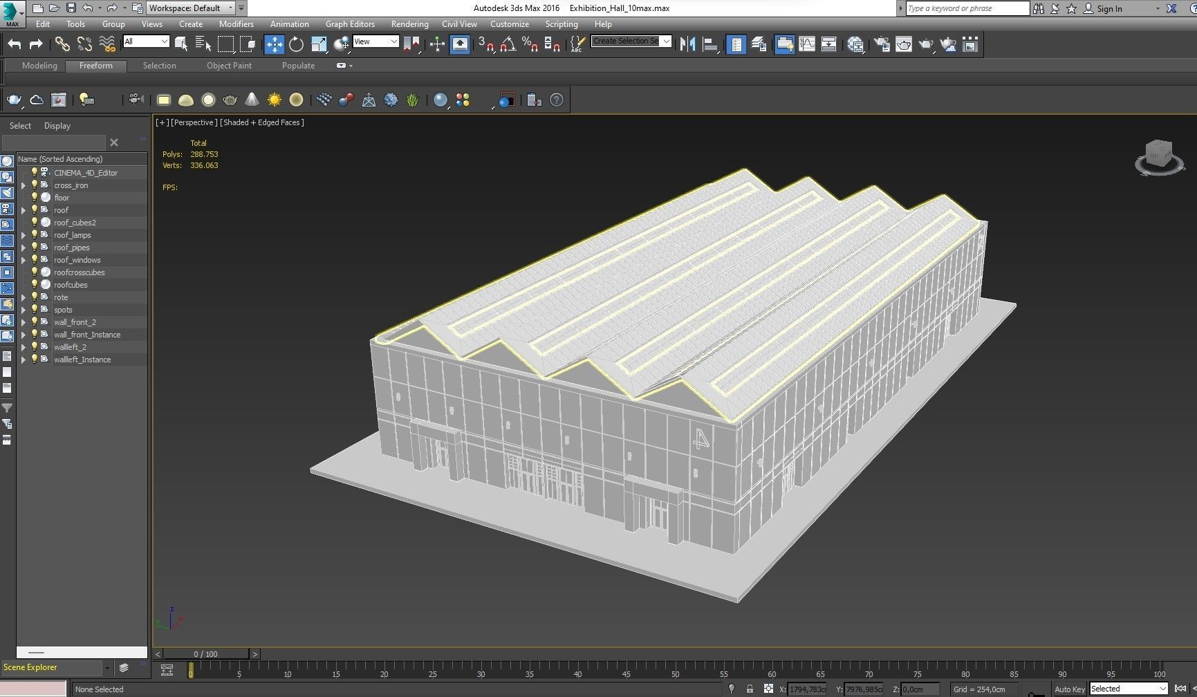
Task: Open the Select by Name list
Action: coord(203,44)
